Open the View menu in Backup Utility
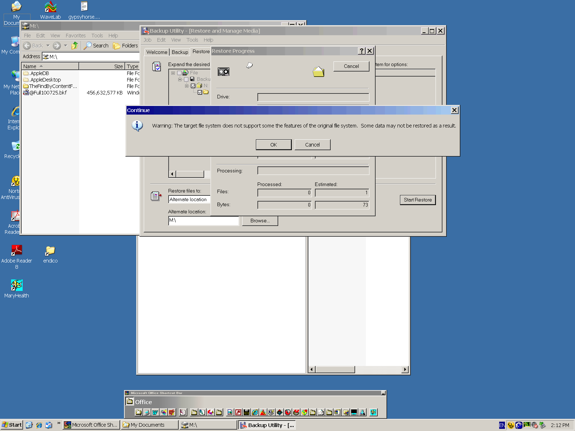Viewport: 575px width, 431px height. 176,40
